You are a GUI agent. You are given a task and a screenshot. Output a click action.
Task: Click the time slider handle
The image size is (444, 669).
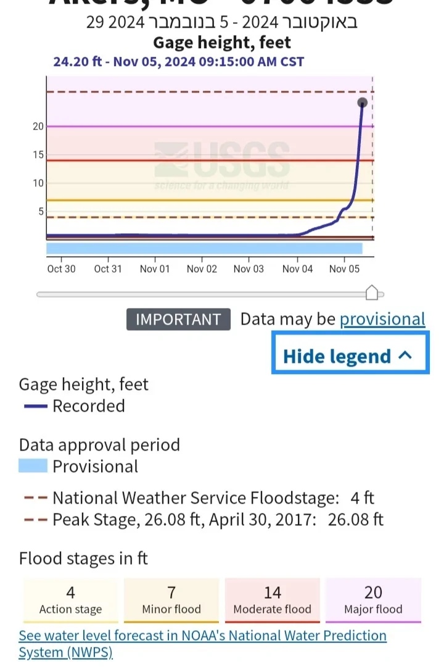tap(372, 293)
